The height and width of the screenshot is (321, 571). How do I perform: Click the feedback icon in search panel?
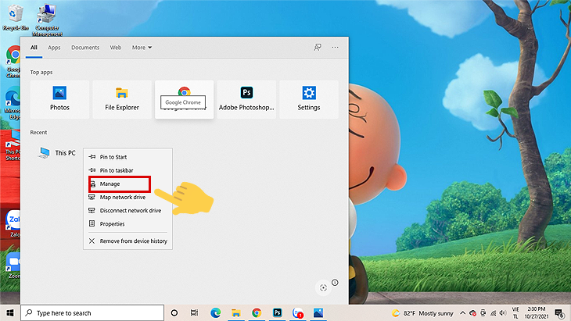pyautogui.click(x=318, y=48)
